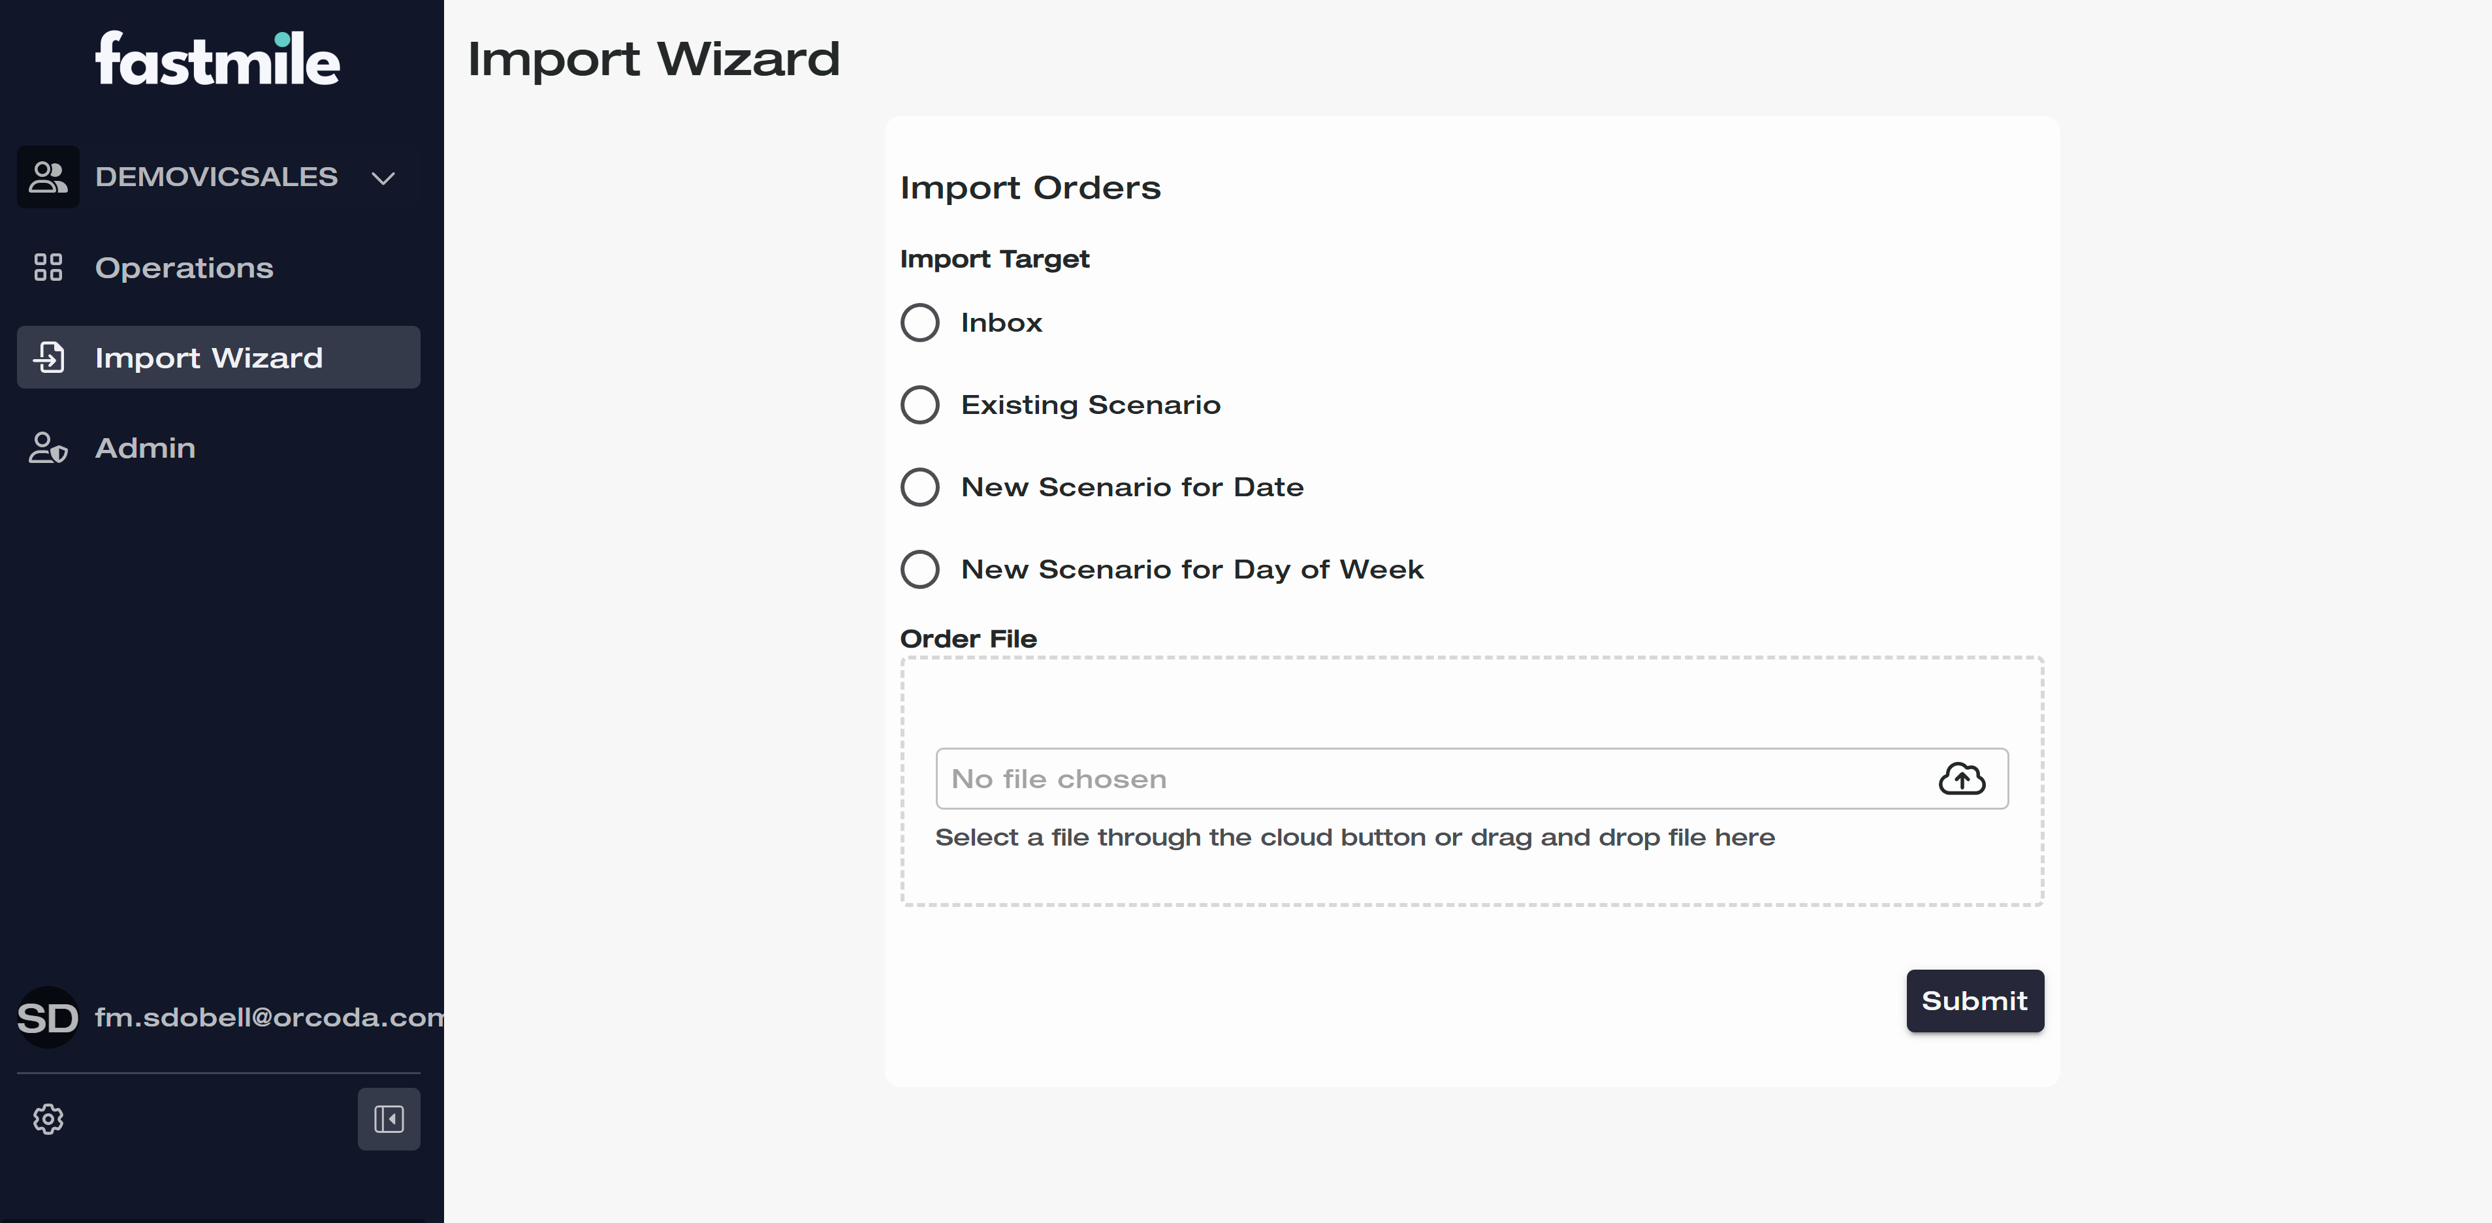2492x1223 pixels.
Task: Choose New Scenario for Date option
Action: tap(920, 486)
